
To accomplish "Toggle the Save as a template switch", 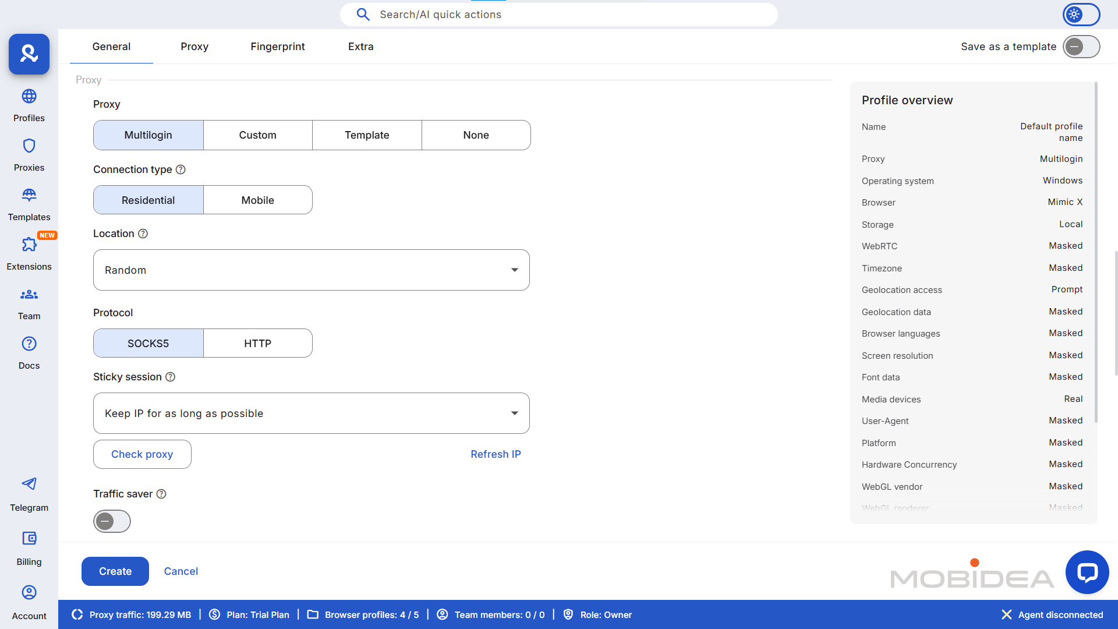I will [x=1081, y=47].
